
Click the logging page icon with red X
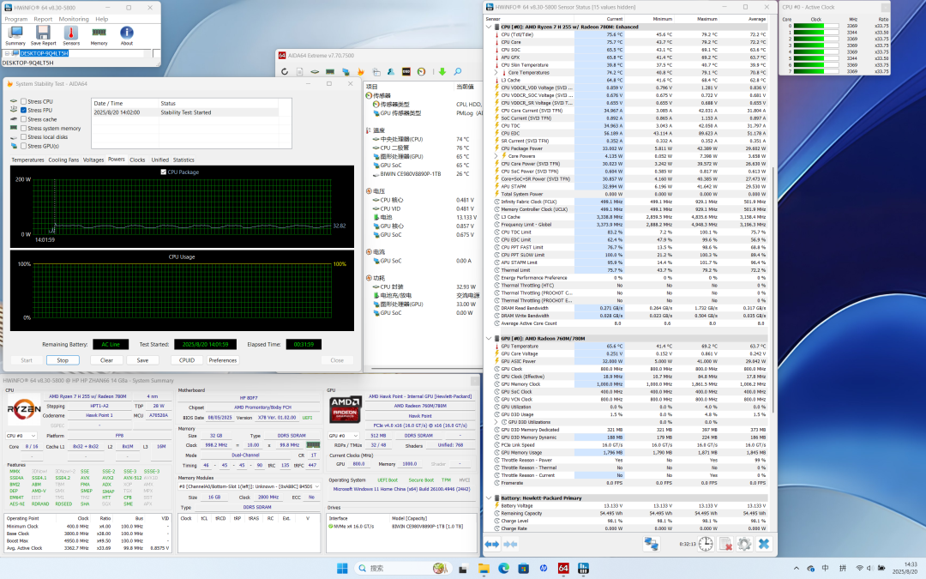[x=725, y=544]
